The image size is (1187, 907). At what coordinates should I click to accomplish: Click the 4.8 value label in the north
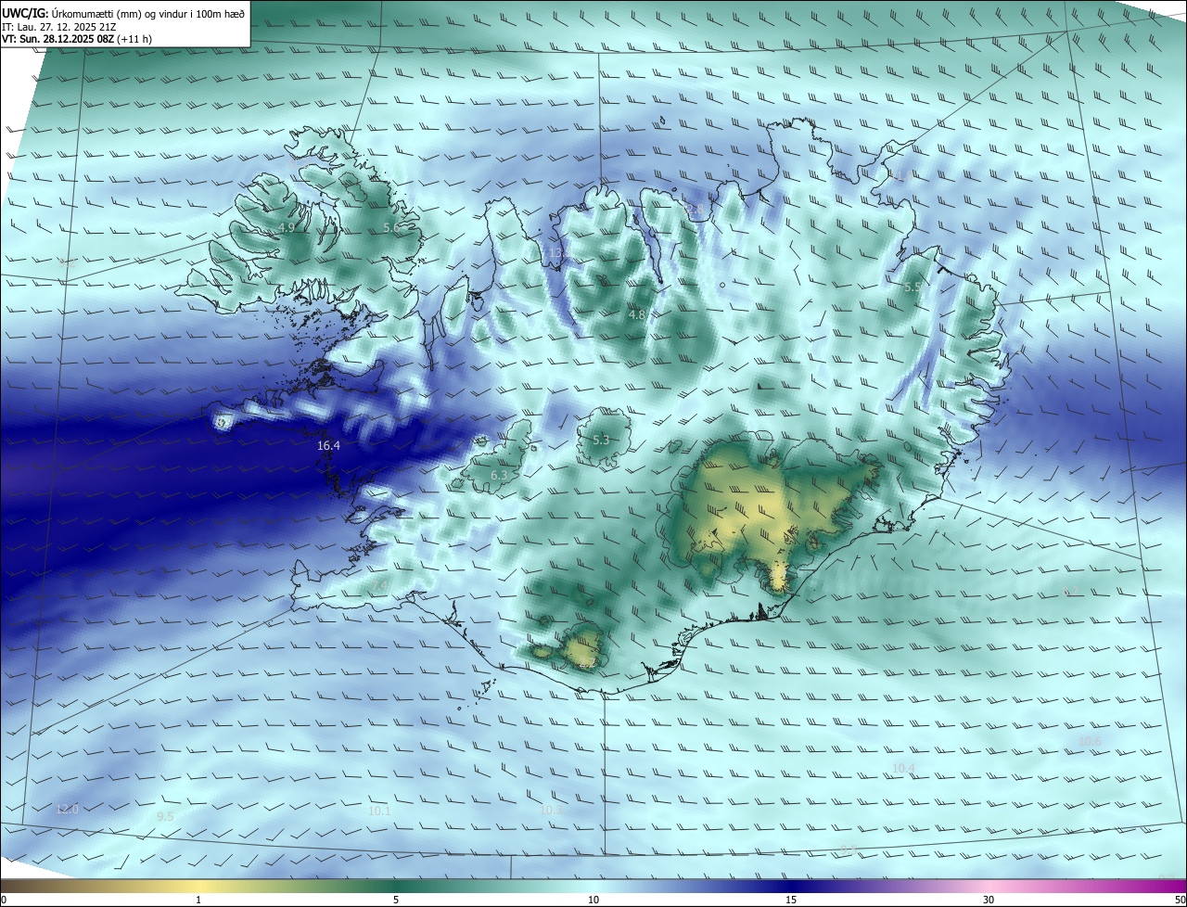point(637,315)
